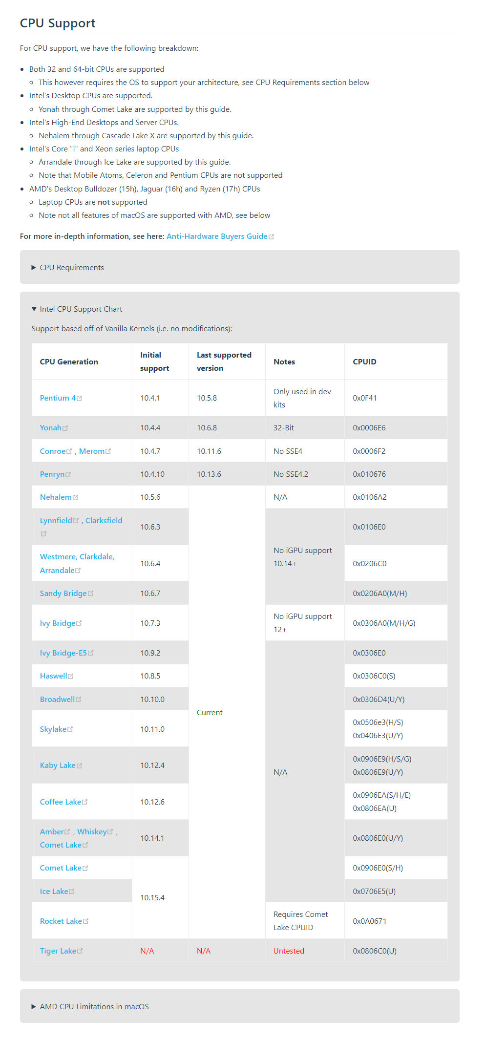Viewport: 485px width, 1041px height.
Task: Open the Broadwell link
Action: (57, 700)
